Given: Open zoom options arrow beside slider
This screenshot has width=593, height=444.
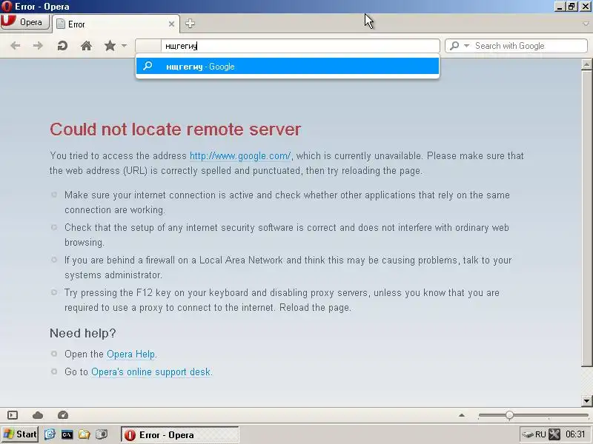Looking at the screenshot, I should pyautogui.click(x=461, y=415).
